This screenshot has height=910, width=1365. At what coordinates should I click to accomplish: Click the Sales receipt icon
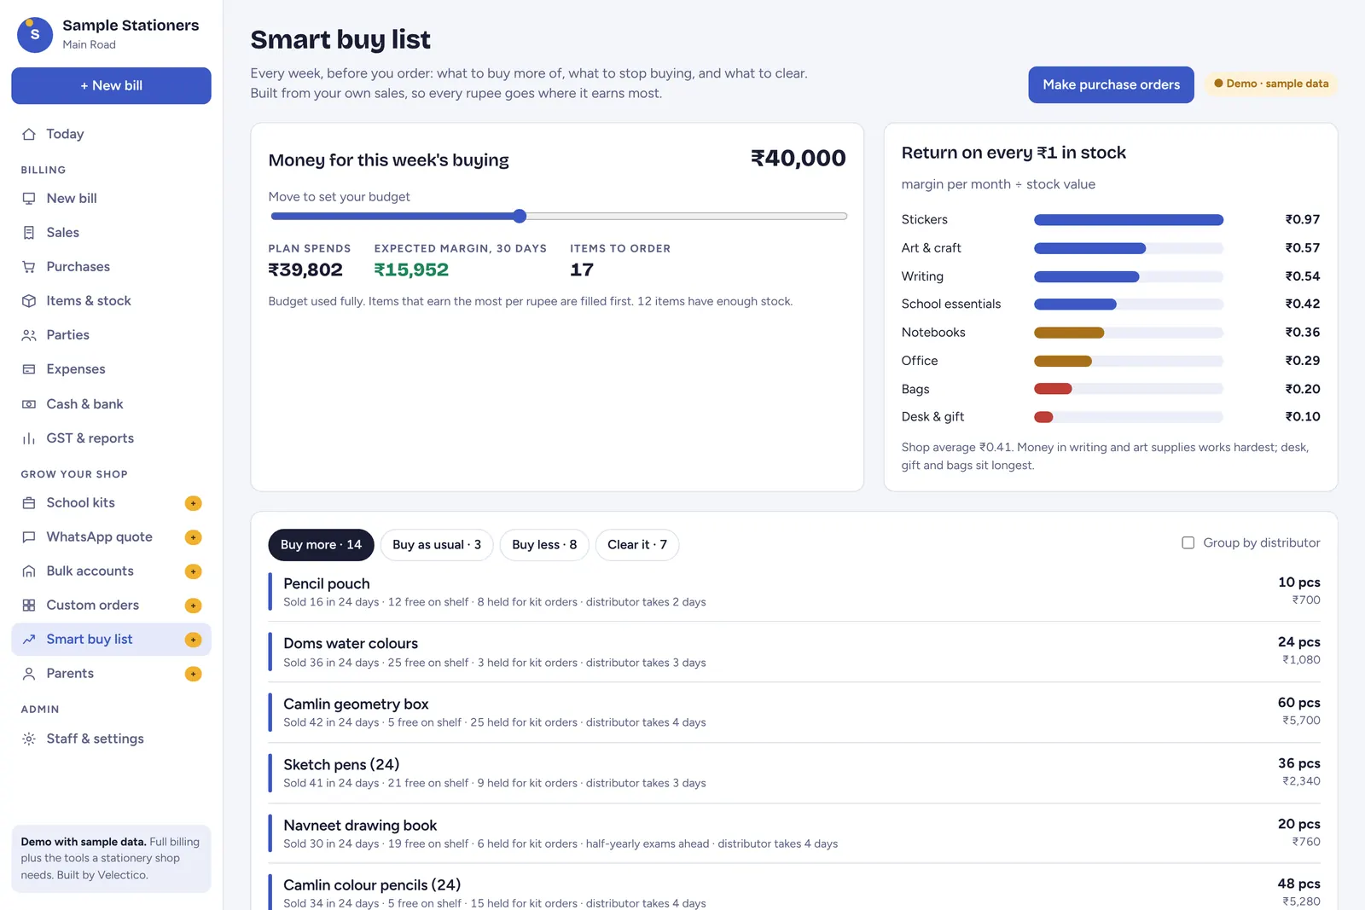(29, 233)
